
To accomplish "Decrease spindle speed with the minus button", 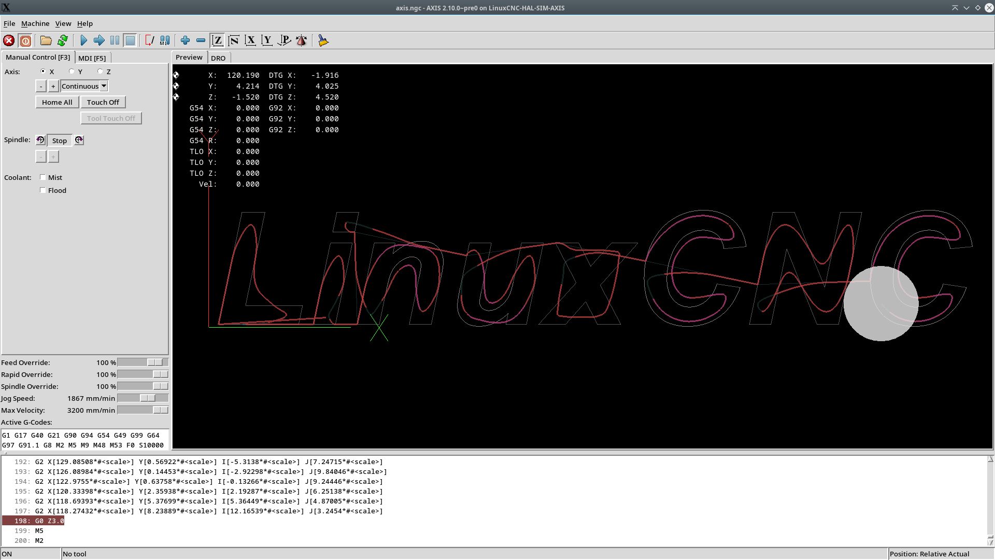I will click(41, 157).
